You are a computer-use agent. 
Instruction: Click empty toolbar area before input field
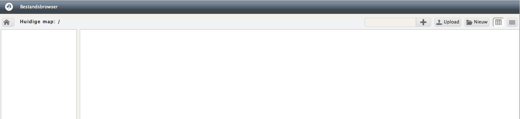tap(211, 22)
